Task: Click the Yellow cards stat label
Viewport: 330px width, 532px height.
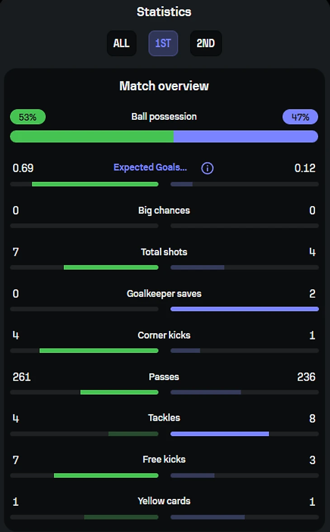Action: 164,501
